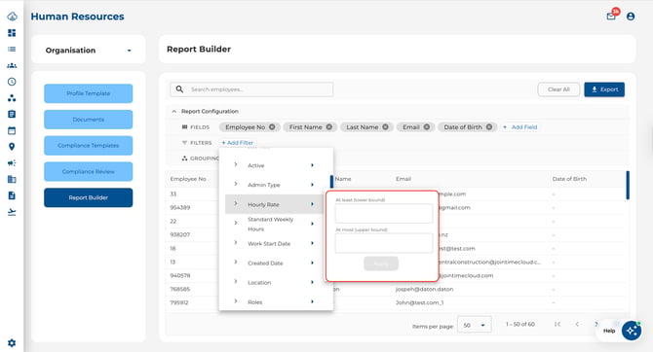Image resolution: width=653 pixels, height=352 pixels.
Task: Select employee number 954389 cell
Action: click(x=180, y=207)
